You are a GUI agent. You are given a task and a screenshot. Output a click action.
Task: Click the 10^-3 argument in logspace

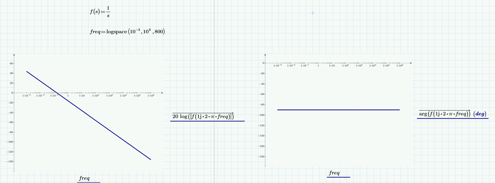pyautogui.click(x=134, y=31)
